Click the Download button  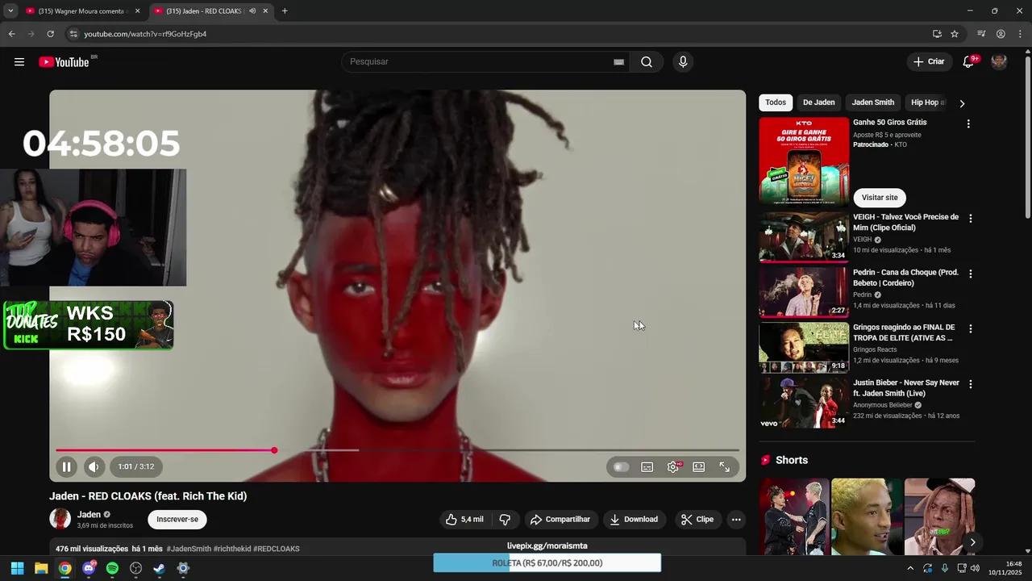tap(634, 520)
